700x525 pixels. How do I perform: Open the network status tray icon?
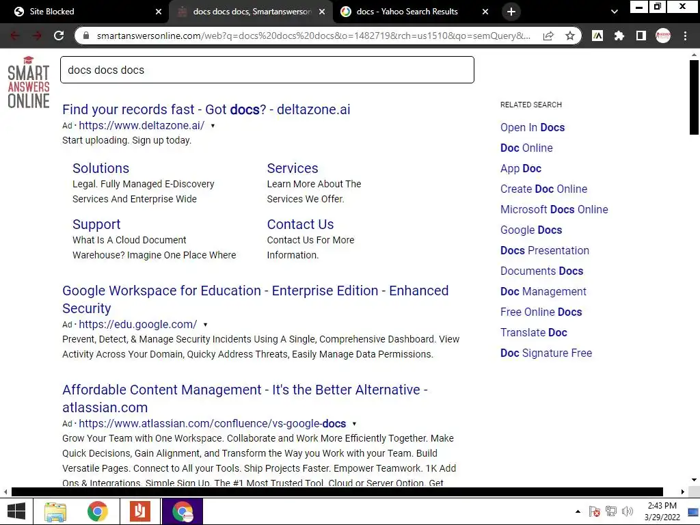[610, 511]
